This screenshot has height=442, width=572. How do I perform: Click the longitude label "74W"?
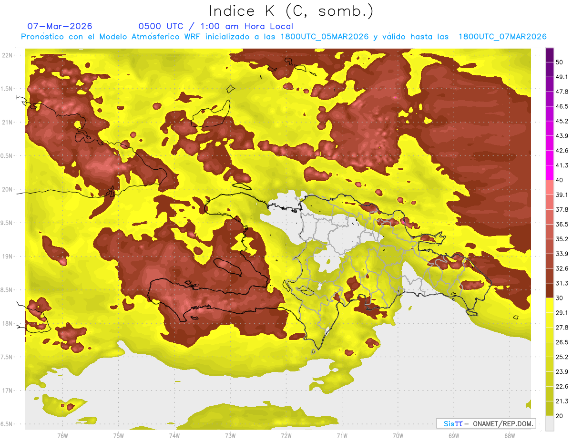[174, 436]
